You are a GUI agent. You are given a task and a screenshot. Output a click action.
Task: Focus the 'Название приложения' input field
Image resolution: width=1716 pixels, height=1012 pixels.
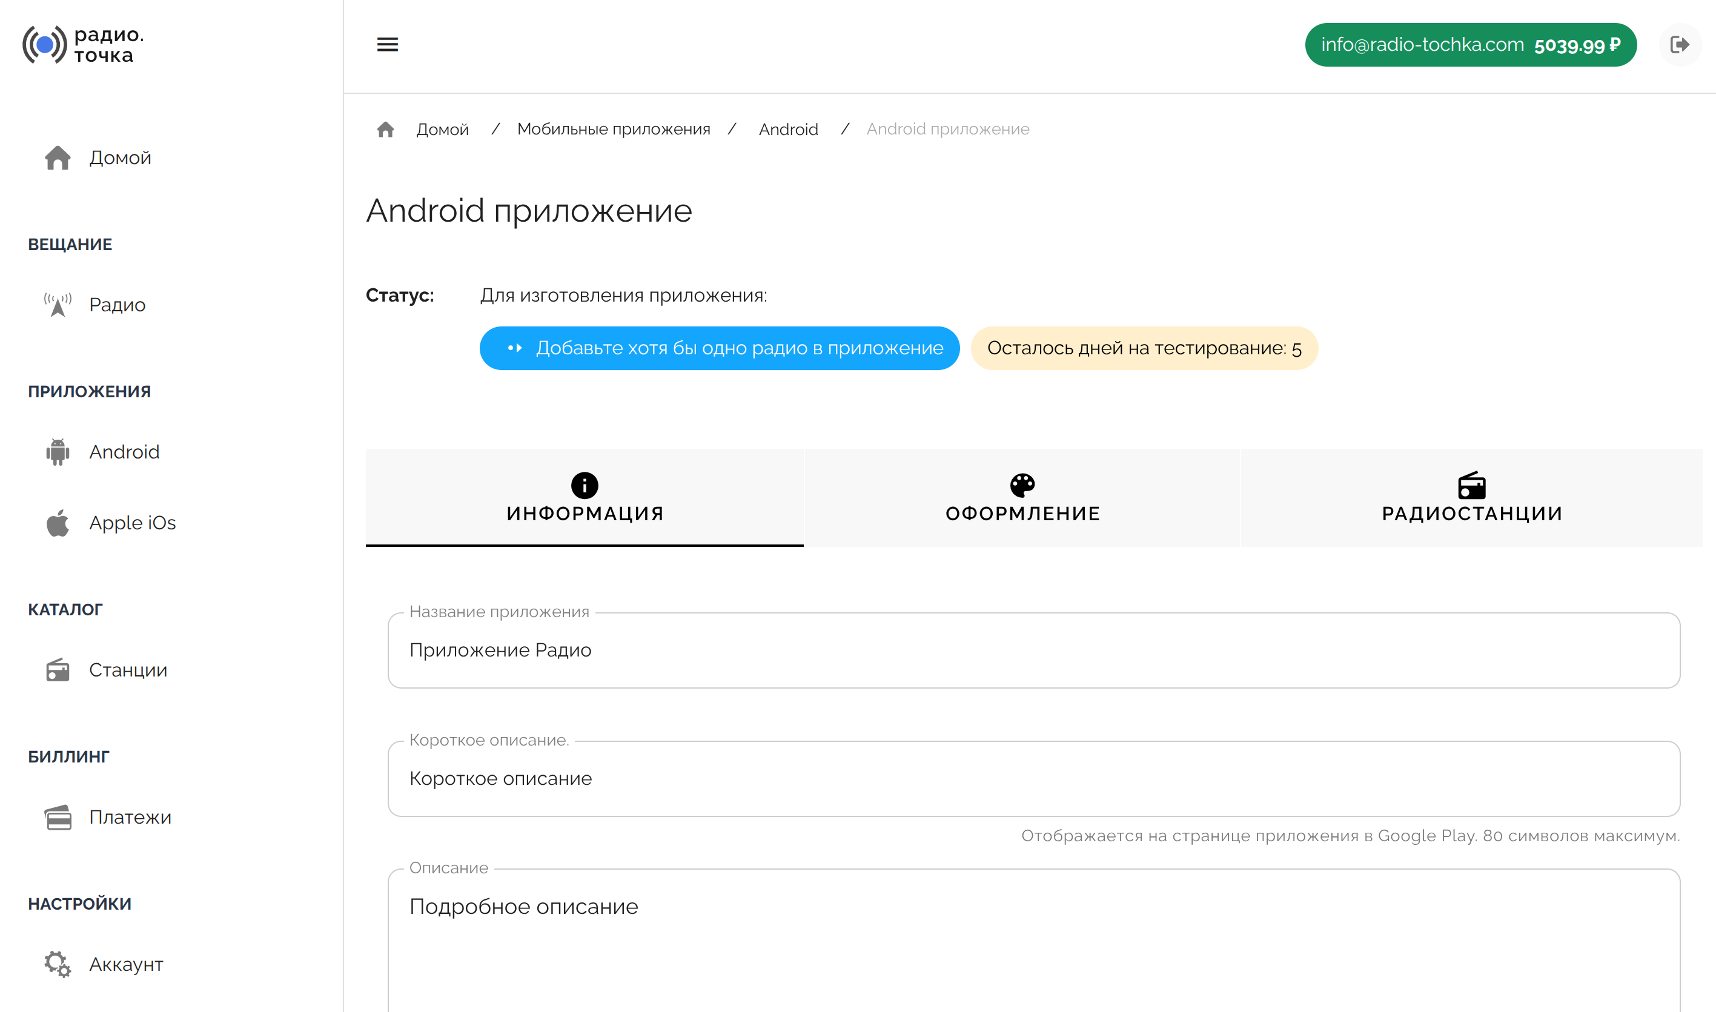1033,650
